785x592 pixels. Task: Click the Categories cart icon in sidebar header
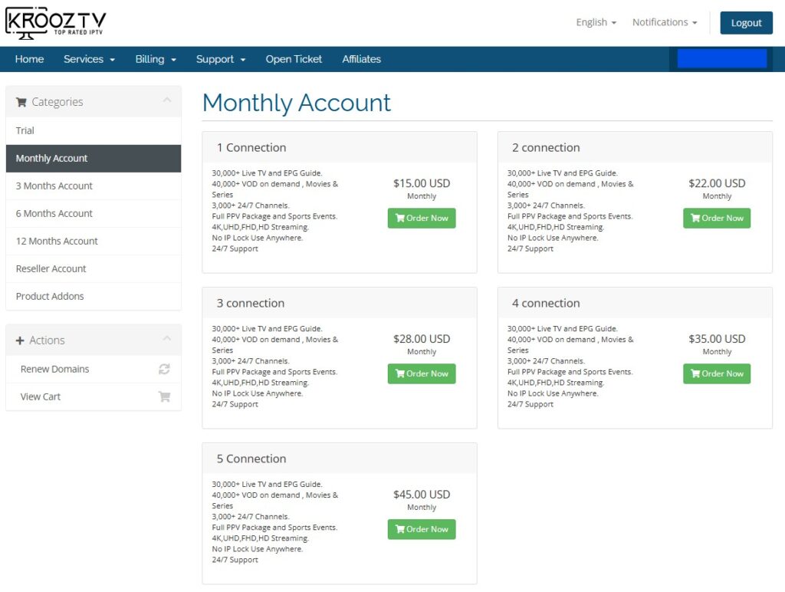point(21,102)
